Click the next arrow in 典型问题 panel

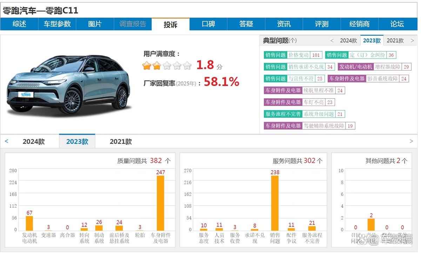[x=412, y=41]
